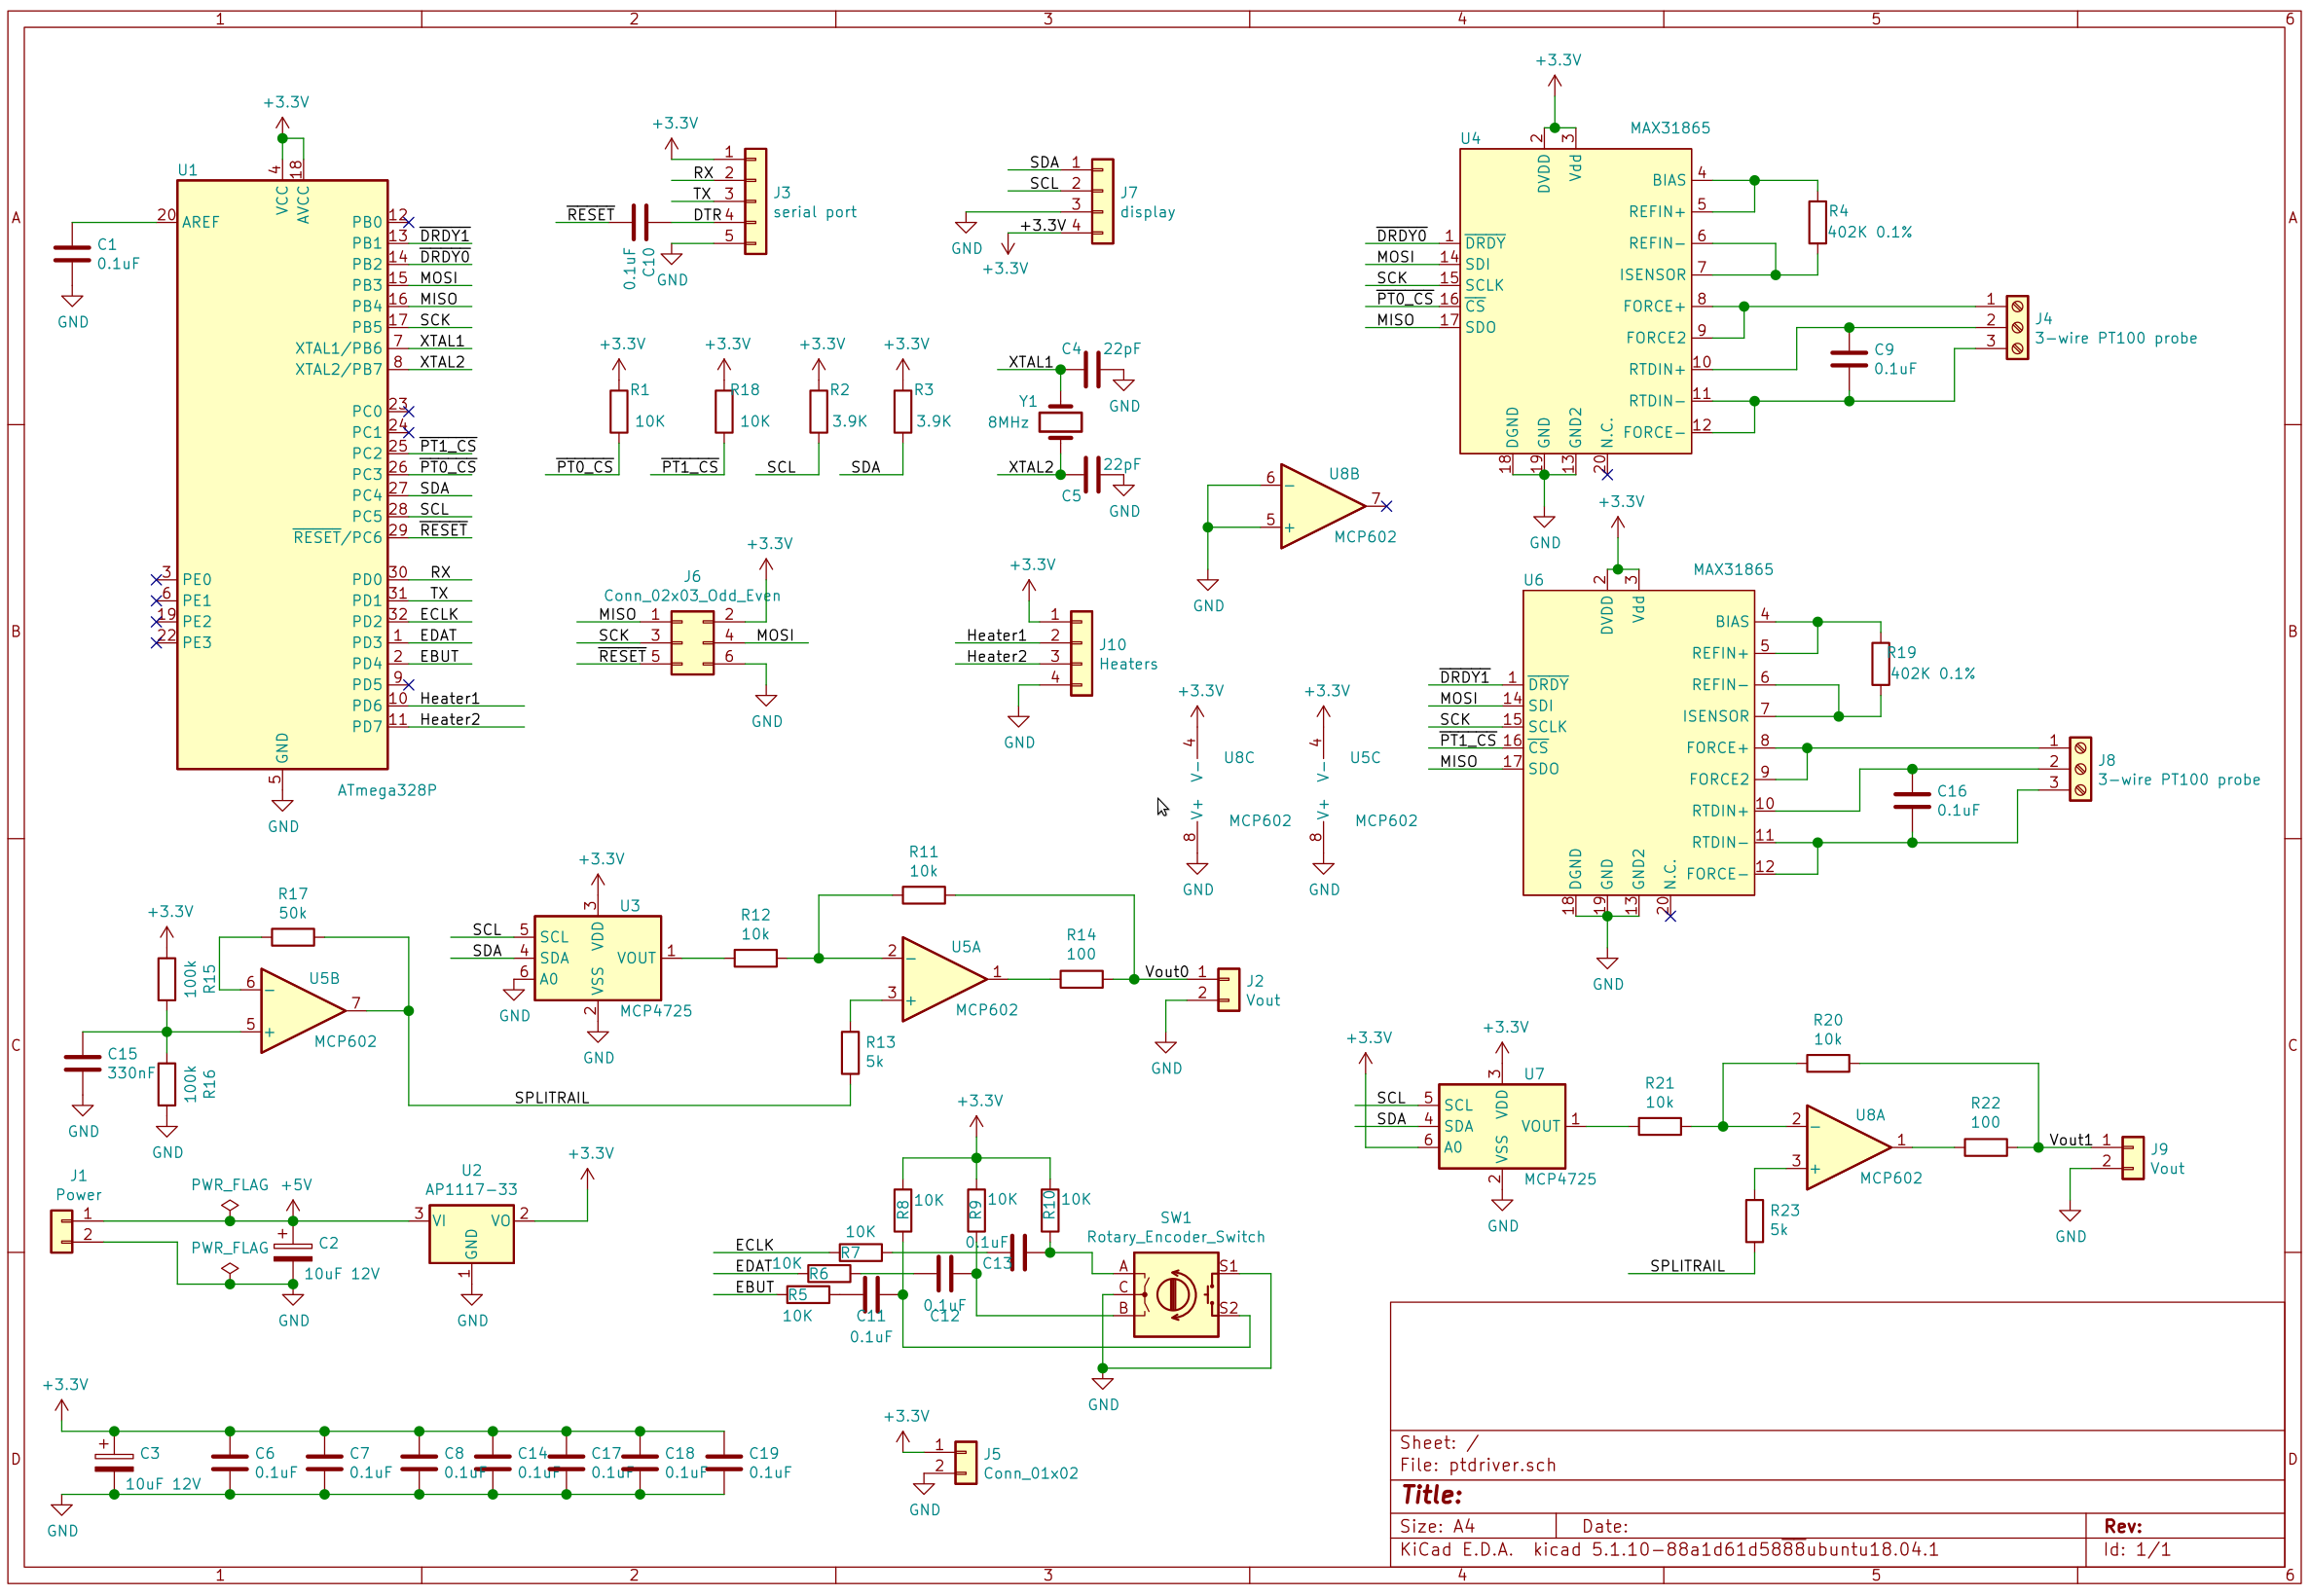This screenshot has height=1596, width=2311.
Task: Click the U5B MCP602 op-amp symbol
Action: (302, 1010)
